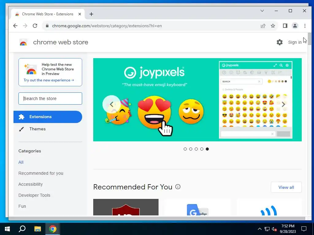Open Chrome's three-dot menu
Screen dimensions: 314x235
coord(305,26)
